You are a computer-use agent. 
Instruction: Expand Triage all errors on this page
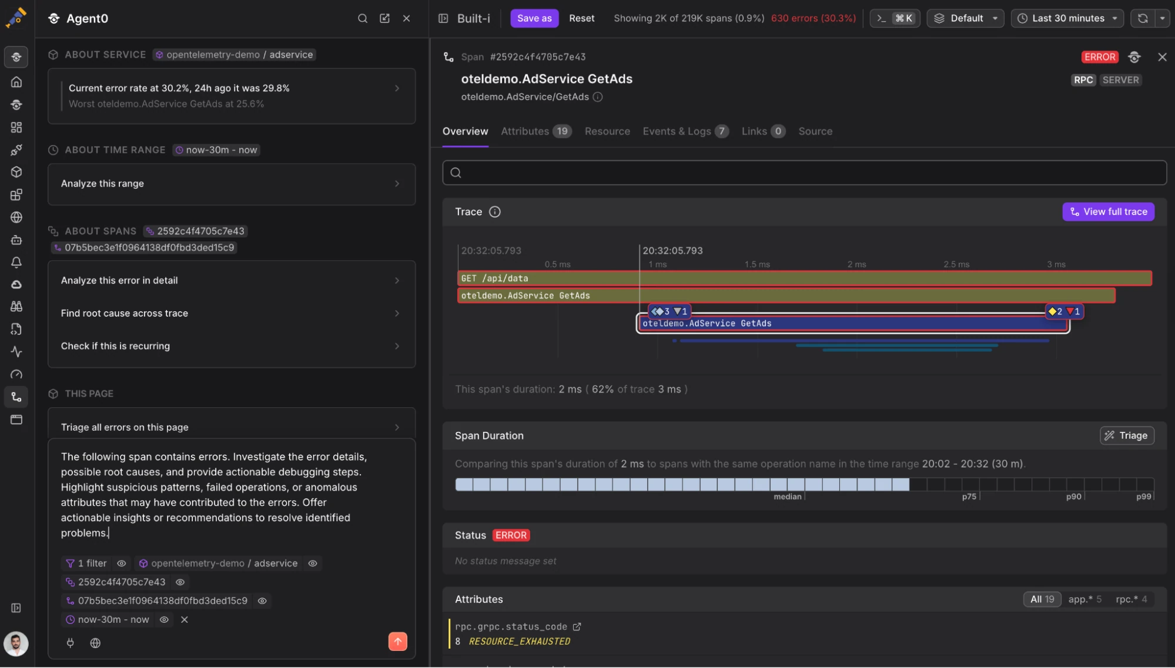click(232, 427)
